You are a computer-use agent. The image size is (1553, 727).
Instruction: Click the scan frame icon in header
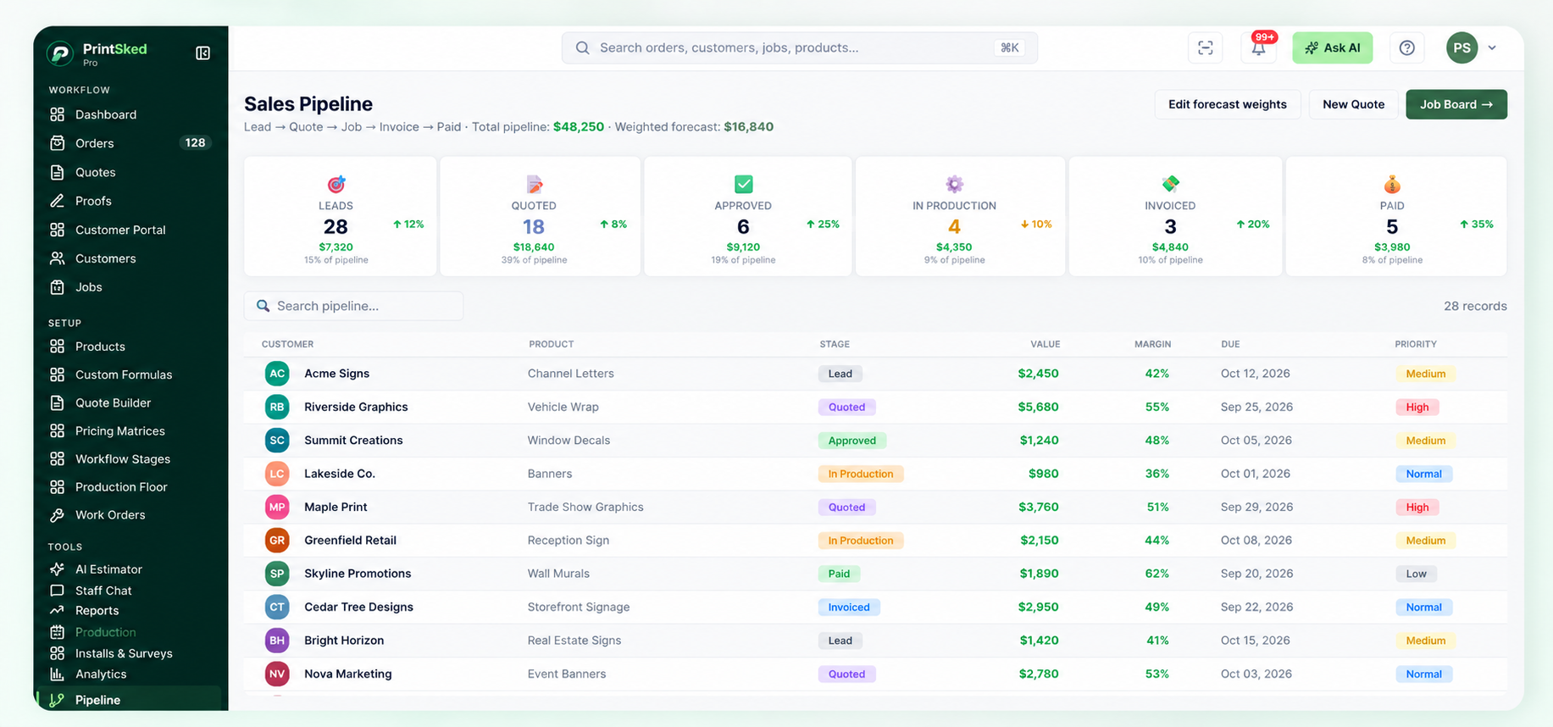click(x=1205, y=48)
